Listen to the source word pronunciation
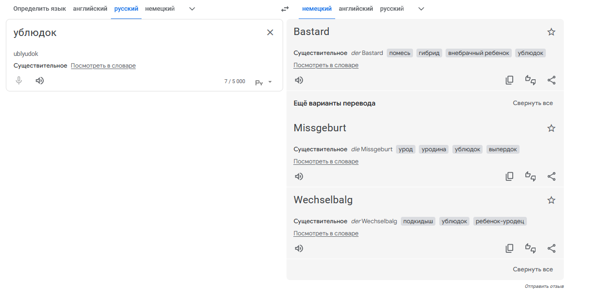Screen dimensions: 593x301 40,81
